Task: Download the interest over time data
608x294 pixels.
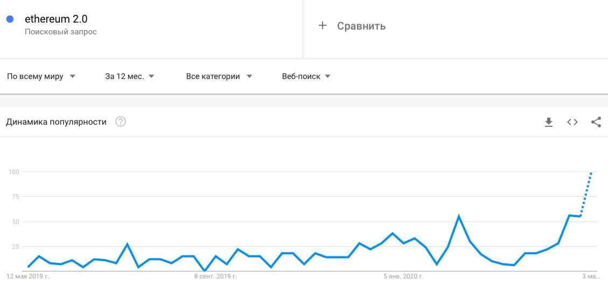Action: [548, 123]
